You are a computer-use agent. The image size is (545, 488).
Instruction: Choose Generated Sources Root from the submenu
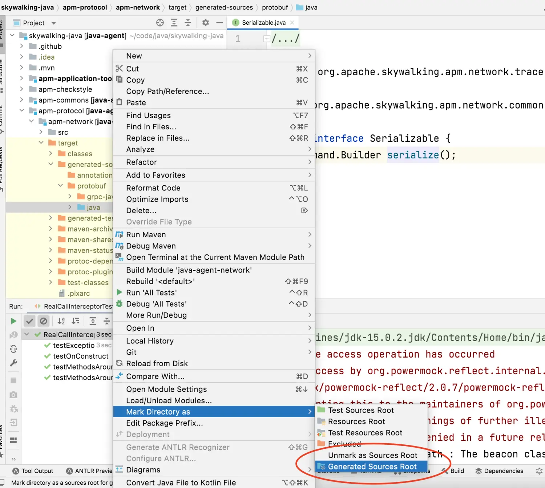[372, 467]
